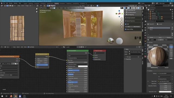Open the Render menu

11,3
